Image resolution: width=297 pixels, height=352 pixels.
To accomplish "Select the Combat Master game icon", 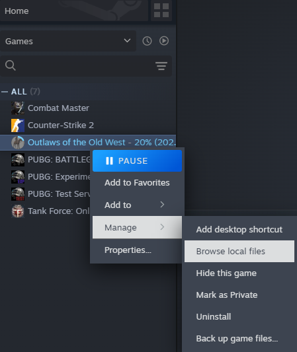I will 18,108.
